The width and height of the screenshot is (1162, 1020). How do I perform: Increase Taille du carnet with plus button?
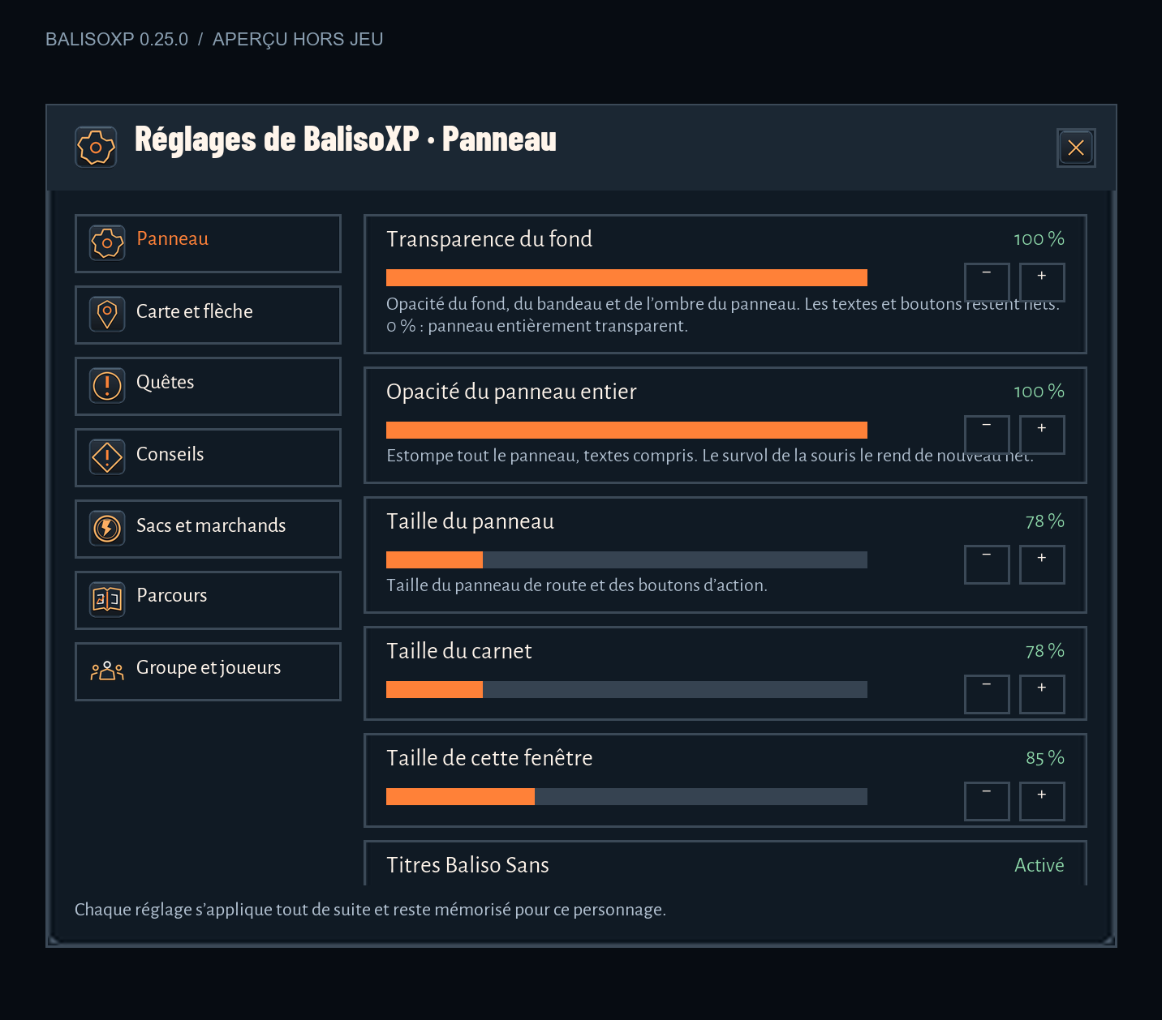point(1042,694)
